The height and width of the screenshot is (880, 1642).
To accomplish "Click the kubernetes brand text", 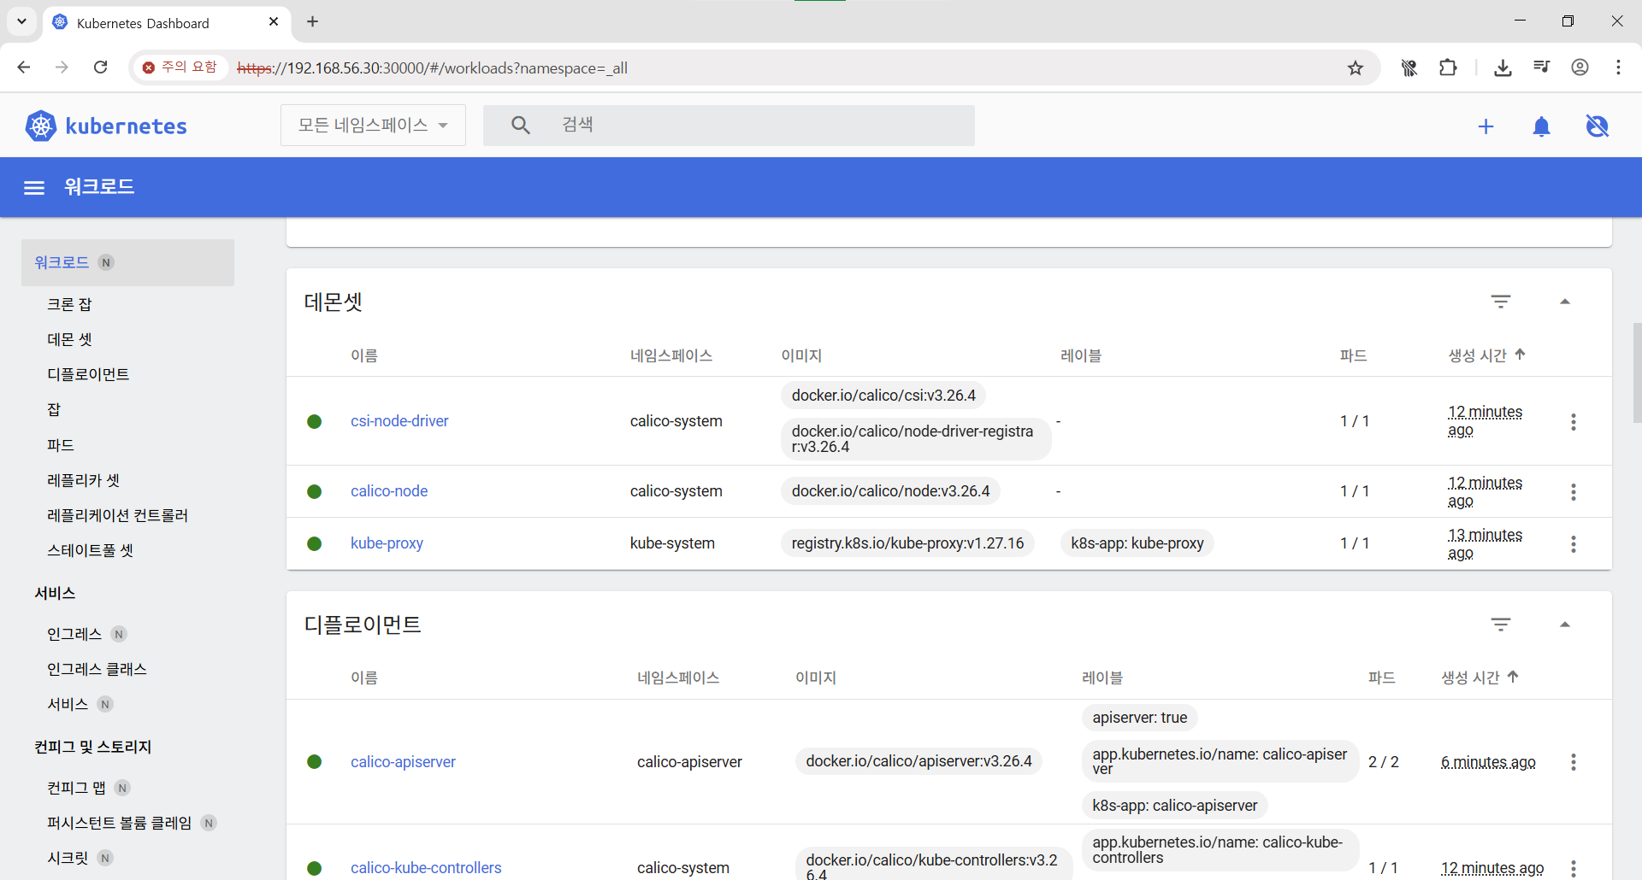I will 127,126.
